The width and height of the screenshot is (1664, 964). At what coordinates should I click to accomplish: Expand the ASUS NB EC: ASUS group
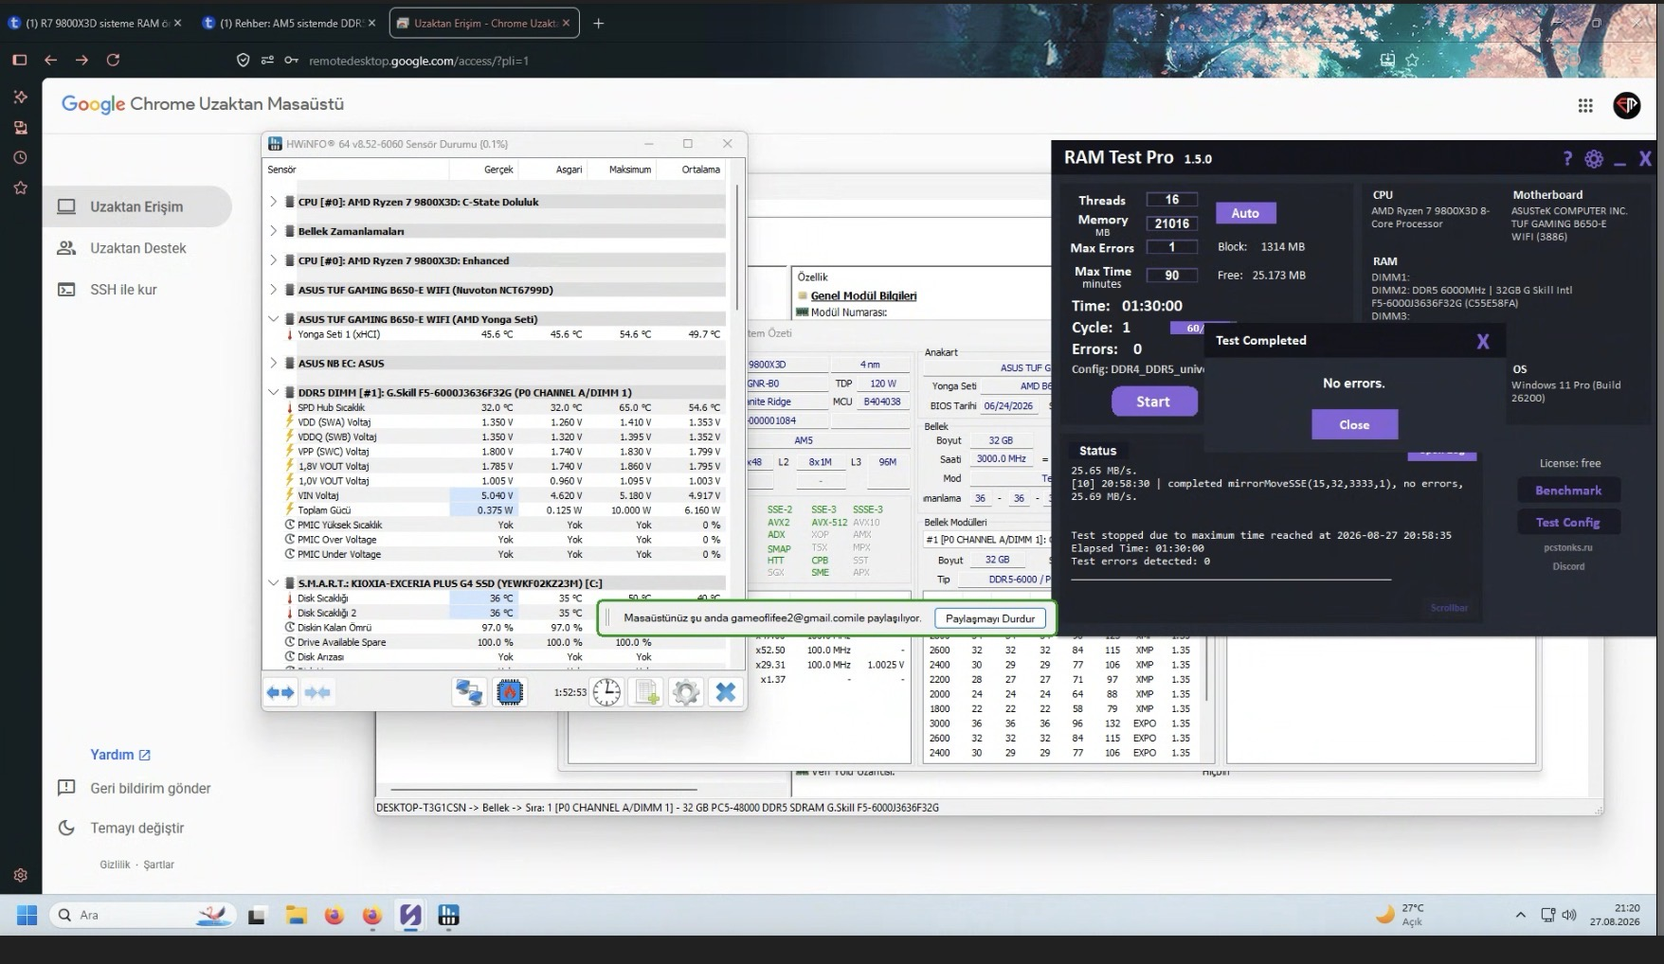(x=273, y=363)
